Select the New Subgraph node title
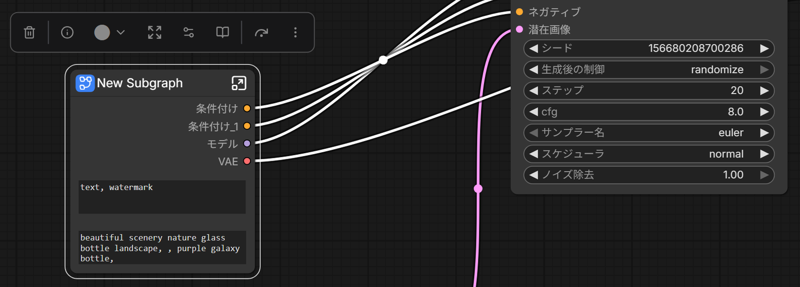This screenshot has width=800, height=287. [x=140, y=83]
